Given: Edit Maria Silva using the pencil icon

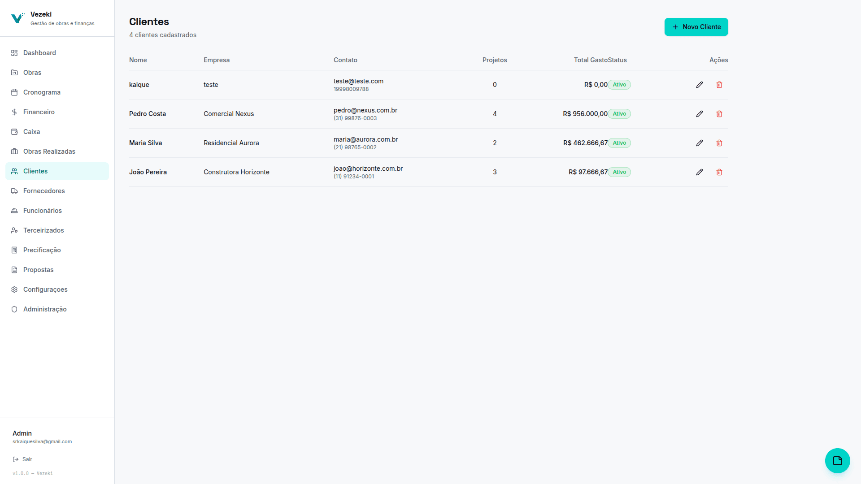Looking at the screenshot, I should [700, 143].
